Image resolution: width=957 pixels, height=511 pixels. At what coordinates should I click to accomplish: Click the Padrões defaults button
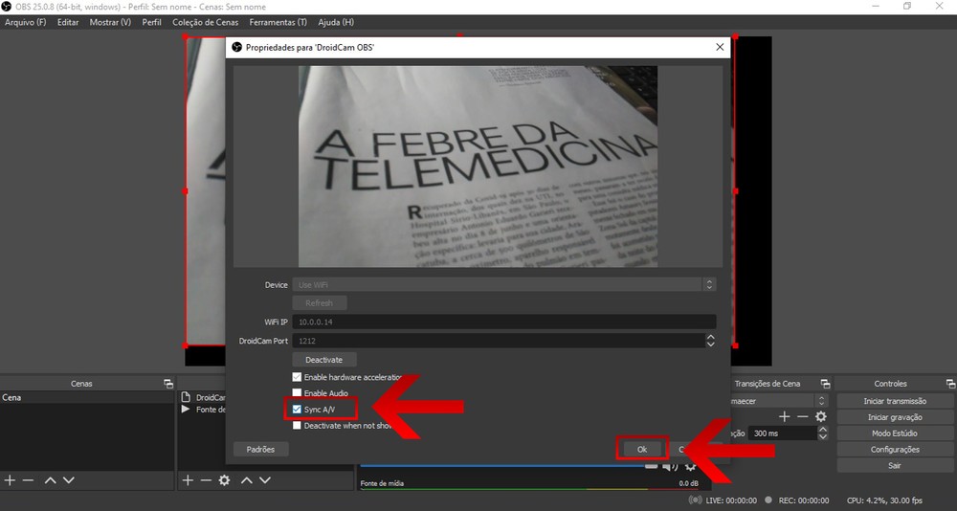pos(260,450)
